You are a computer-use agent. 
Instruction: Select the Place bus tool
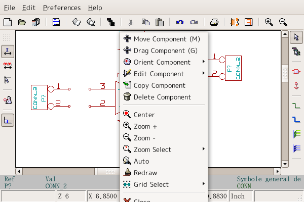[297, 120]
